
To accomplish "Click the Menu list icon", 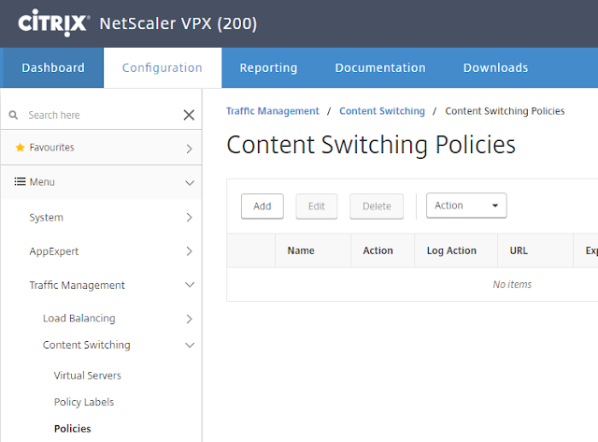I will click(20, 182).
